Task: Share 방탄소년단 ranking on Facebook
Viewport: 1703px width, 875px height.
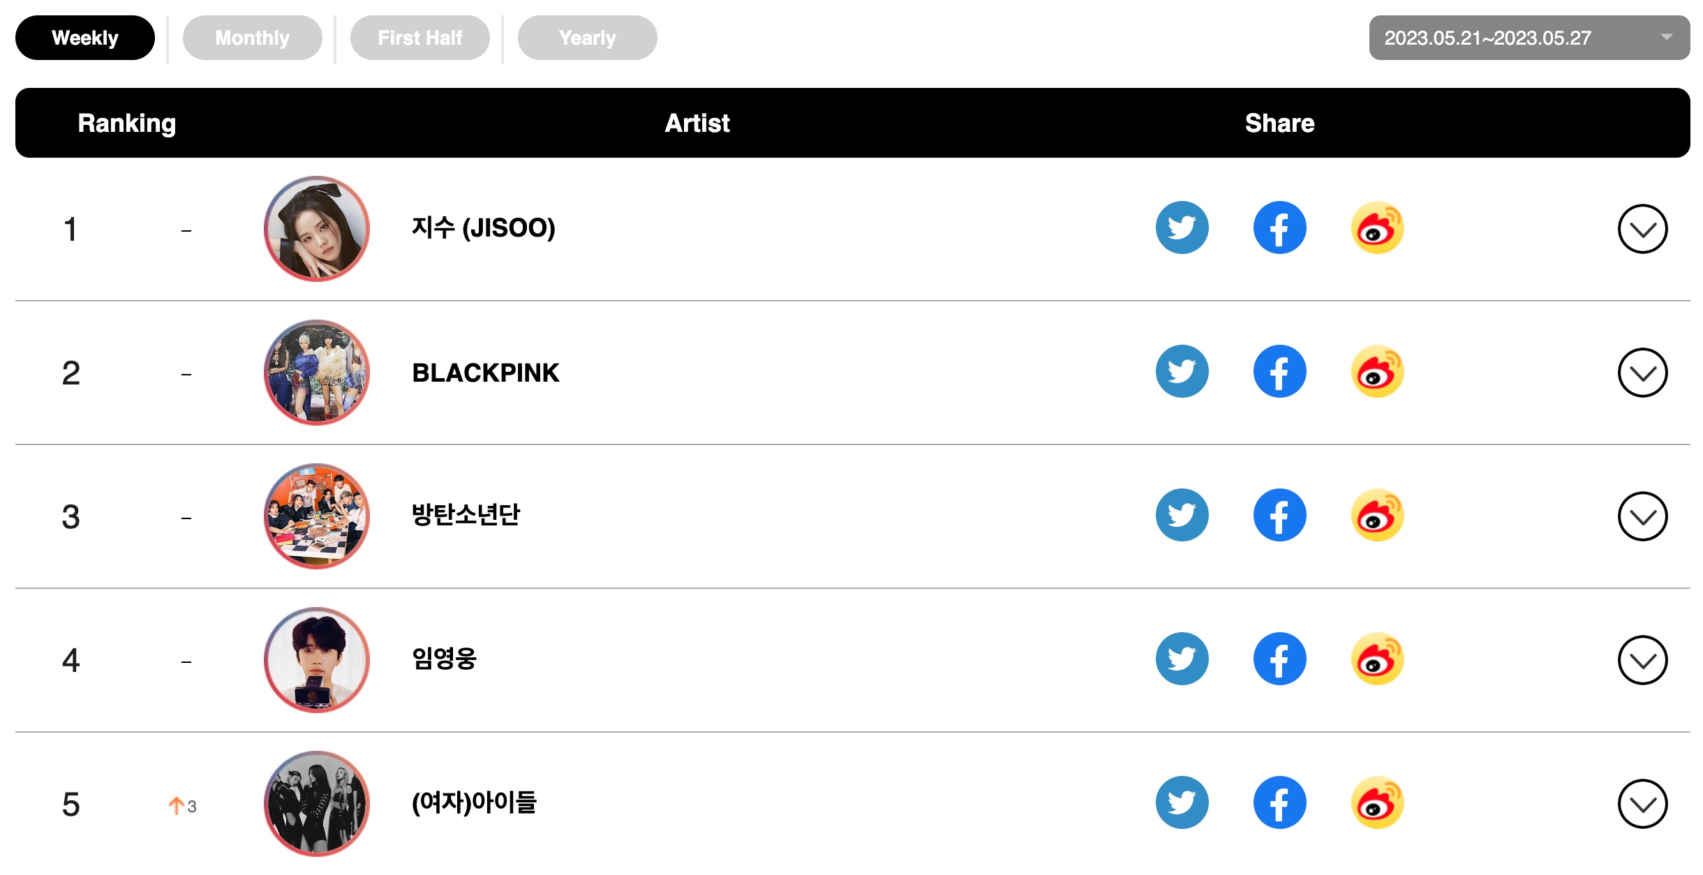Action: click(1279, 515)
